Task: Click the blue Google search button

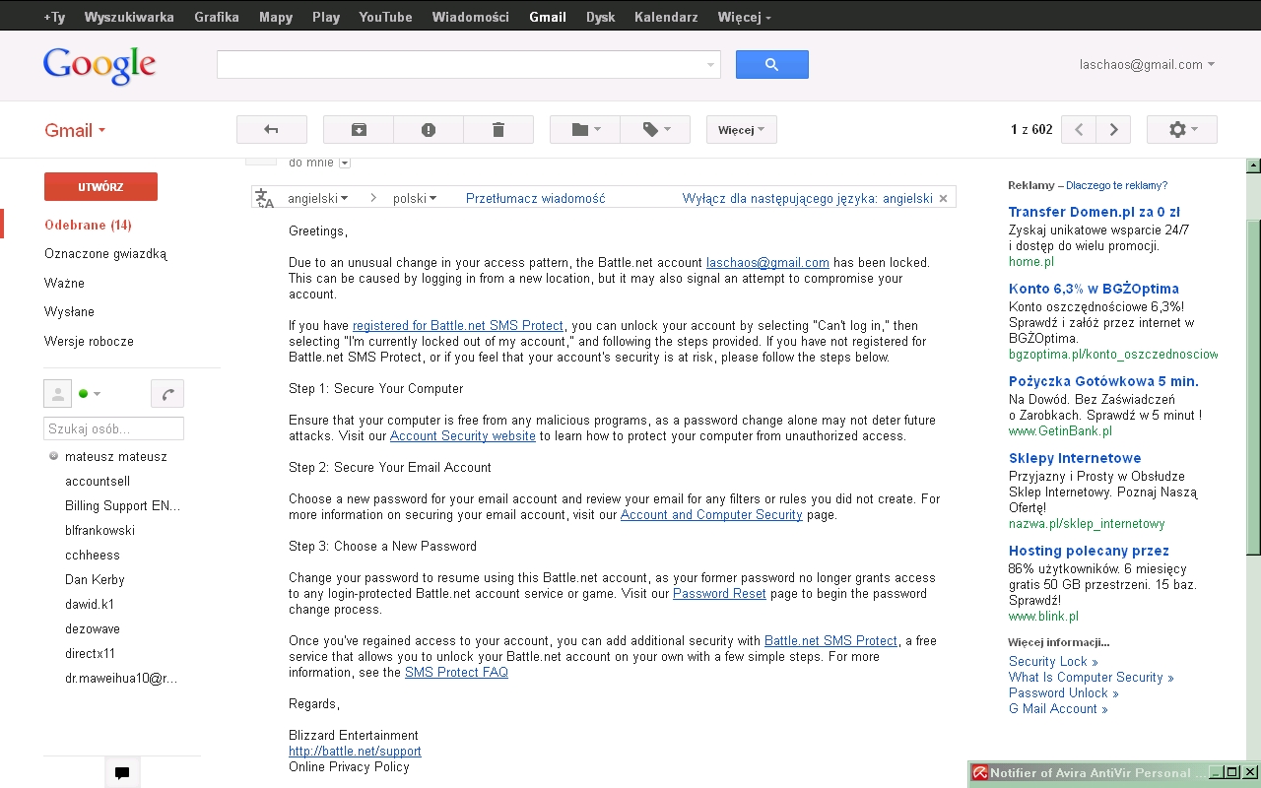Action: [771, 64]
